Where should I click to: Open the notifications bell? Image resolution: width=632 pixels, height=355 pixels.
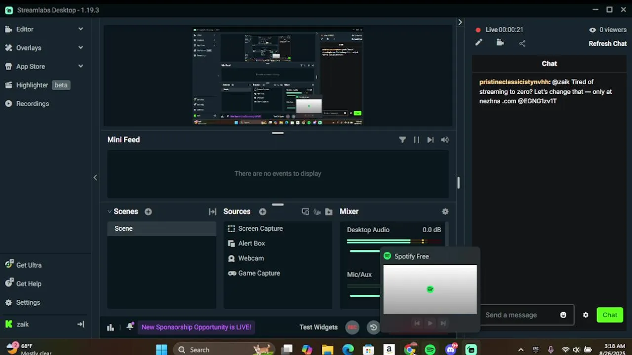tap(130, 327)
